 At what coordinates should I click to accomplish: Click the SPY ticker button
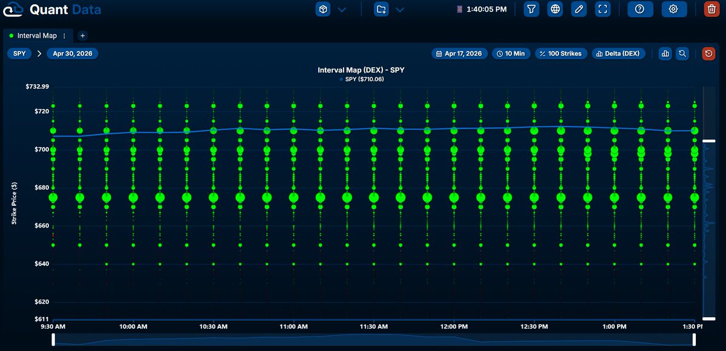pyautogui.click(x=19, y=53)
